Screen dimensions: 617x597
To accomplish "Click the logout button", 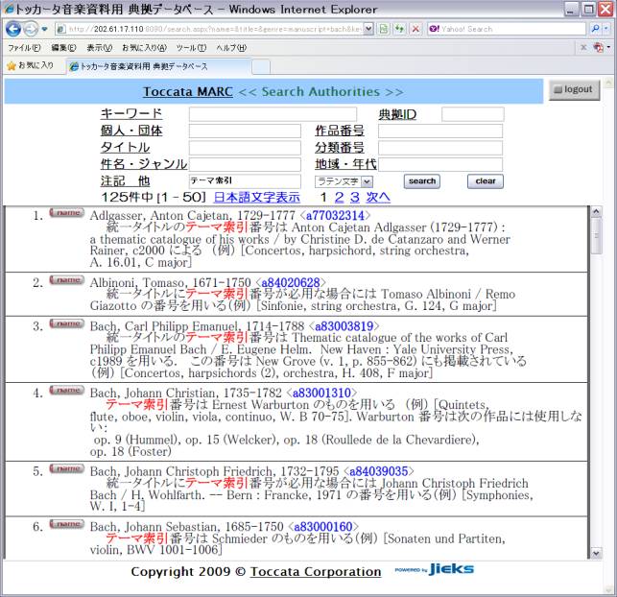I will pos(574,89).
